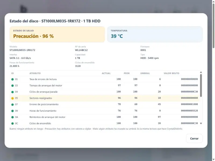Click the 'HDD · 5400 rpm' type value
215x161 pixels.
coord(149,58)
